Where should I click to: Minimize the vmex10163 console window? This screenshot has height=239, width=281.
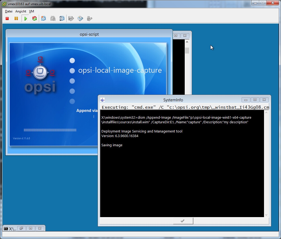pyautogui.click(x=255, y=3)
